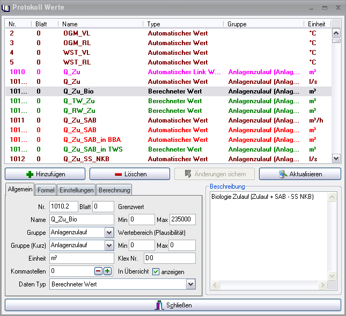346x316 pixels.
Task: Select the Q_Zu_SAB_in BBA row
Action: click(92, 140)
